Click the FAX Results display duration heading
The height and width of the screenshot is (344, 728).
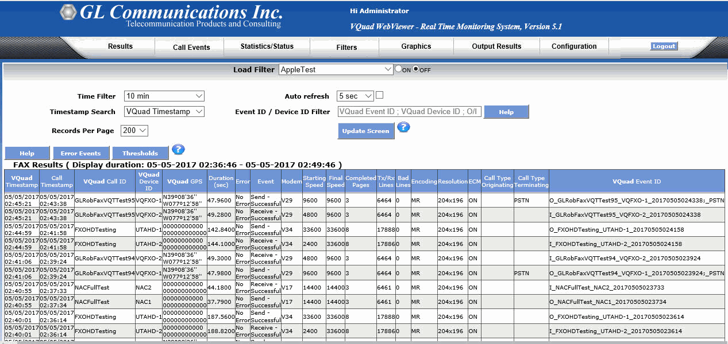178,165
